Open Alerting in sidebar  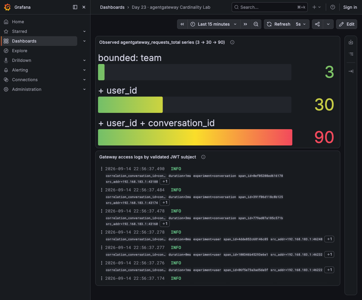click(20, 70)
